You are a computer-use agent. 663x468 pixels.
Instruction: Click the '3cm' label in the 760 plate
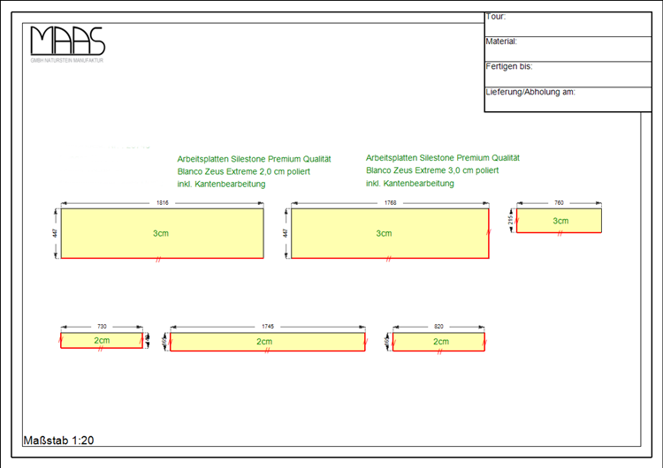click(x=560, y=221)
